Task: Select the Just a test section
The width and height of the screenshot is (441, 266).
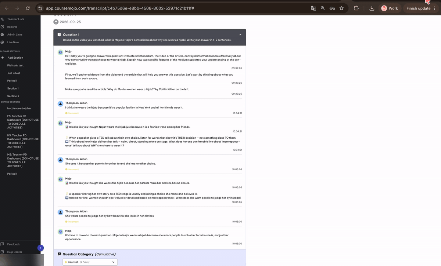Action: [14, 73]
